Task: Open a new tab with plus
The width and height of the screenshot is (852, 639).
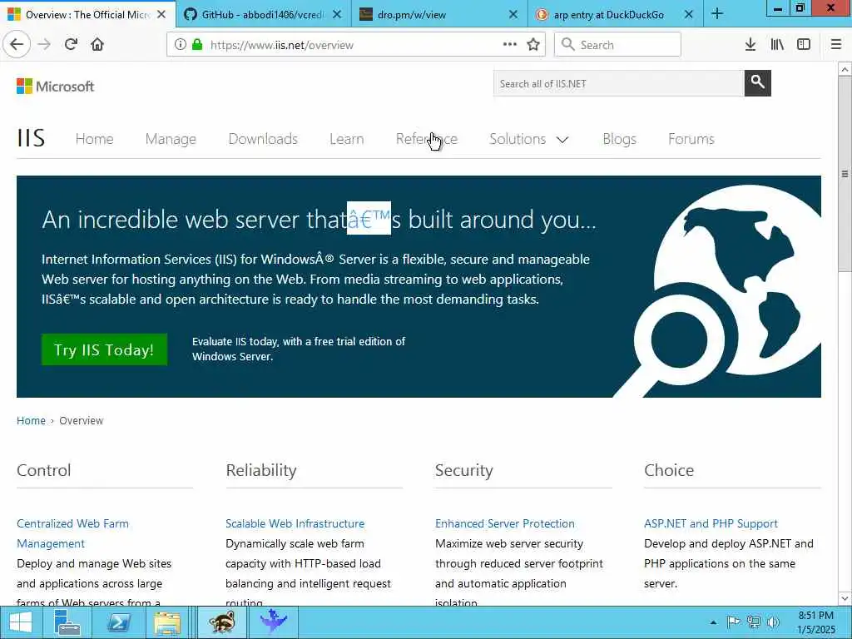Action: pos(717,13)
